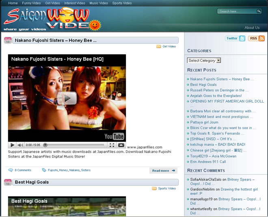
Task: Open recent post Chinese girl [Zhejiang girl
Action: pos(218,150)
